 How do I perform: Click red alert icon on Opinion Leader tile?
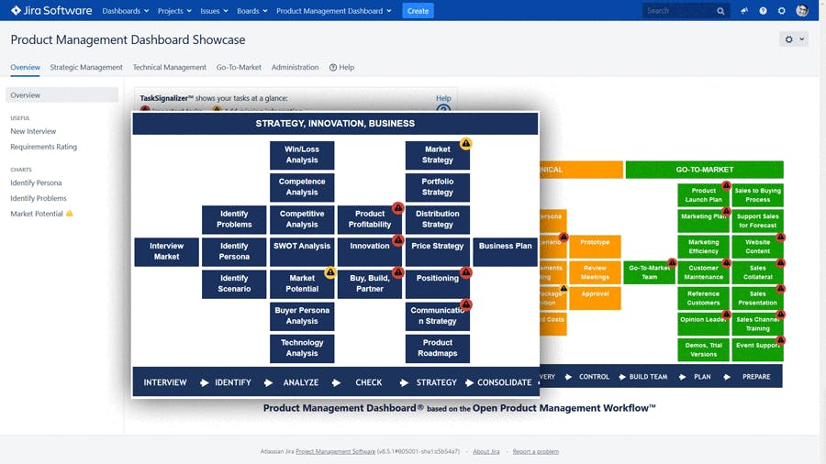[x=727, y=314]
